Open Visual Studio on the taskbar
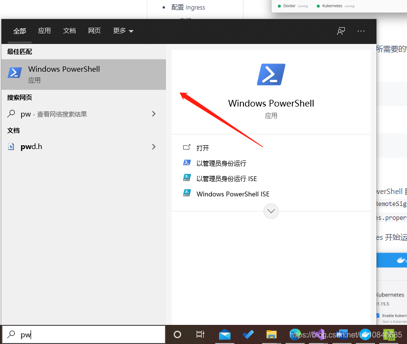Image resolution: width=407 pixels, height=344 pixels. [319, 334]
